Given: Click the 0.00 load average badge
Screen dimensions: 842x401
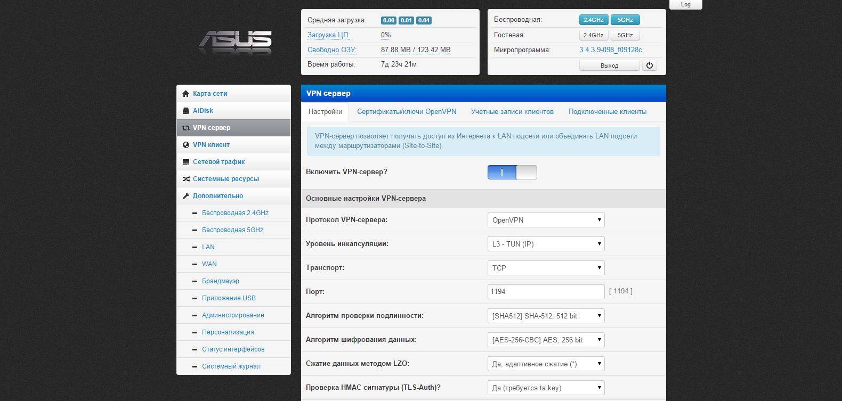Looking at the screenshot, I should pos(388,20).
